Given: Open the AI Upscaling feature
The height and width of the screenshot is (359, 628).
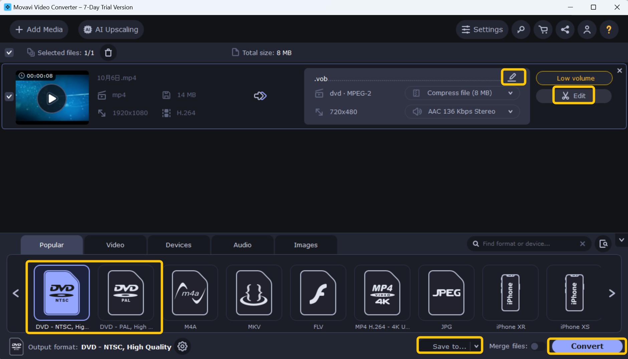Looking at the screenshot, I should pyautogui.click(x=111, y=29).
